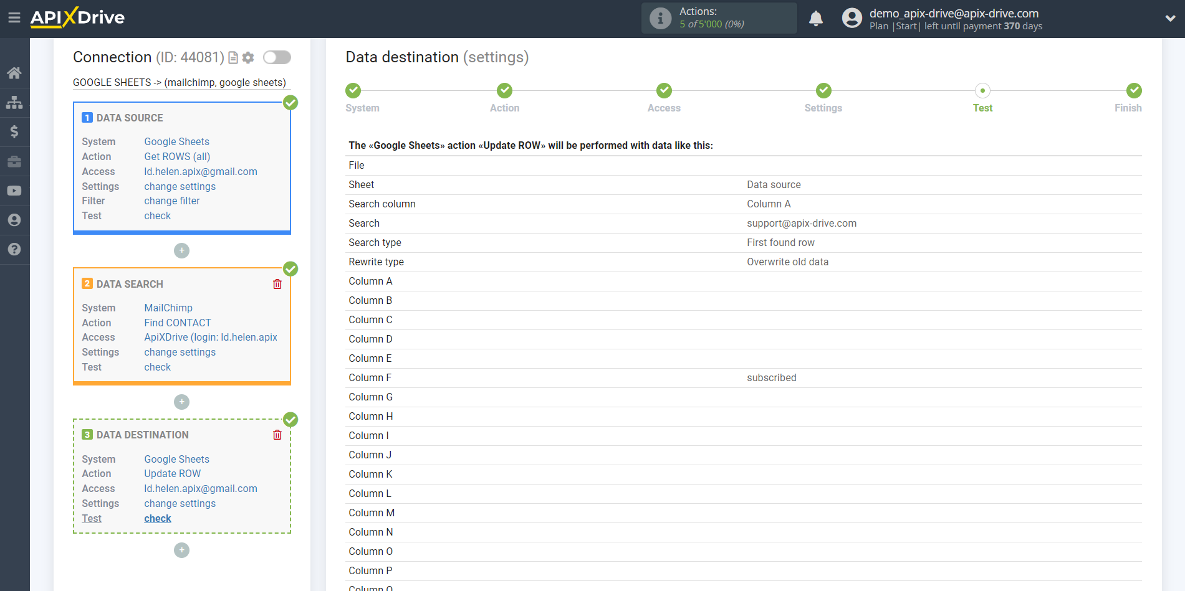The height and width of the screenshot is (591, 1185).
Task: Open the briefcase services icon
Action: pos(14,161)
